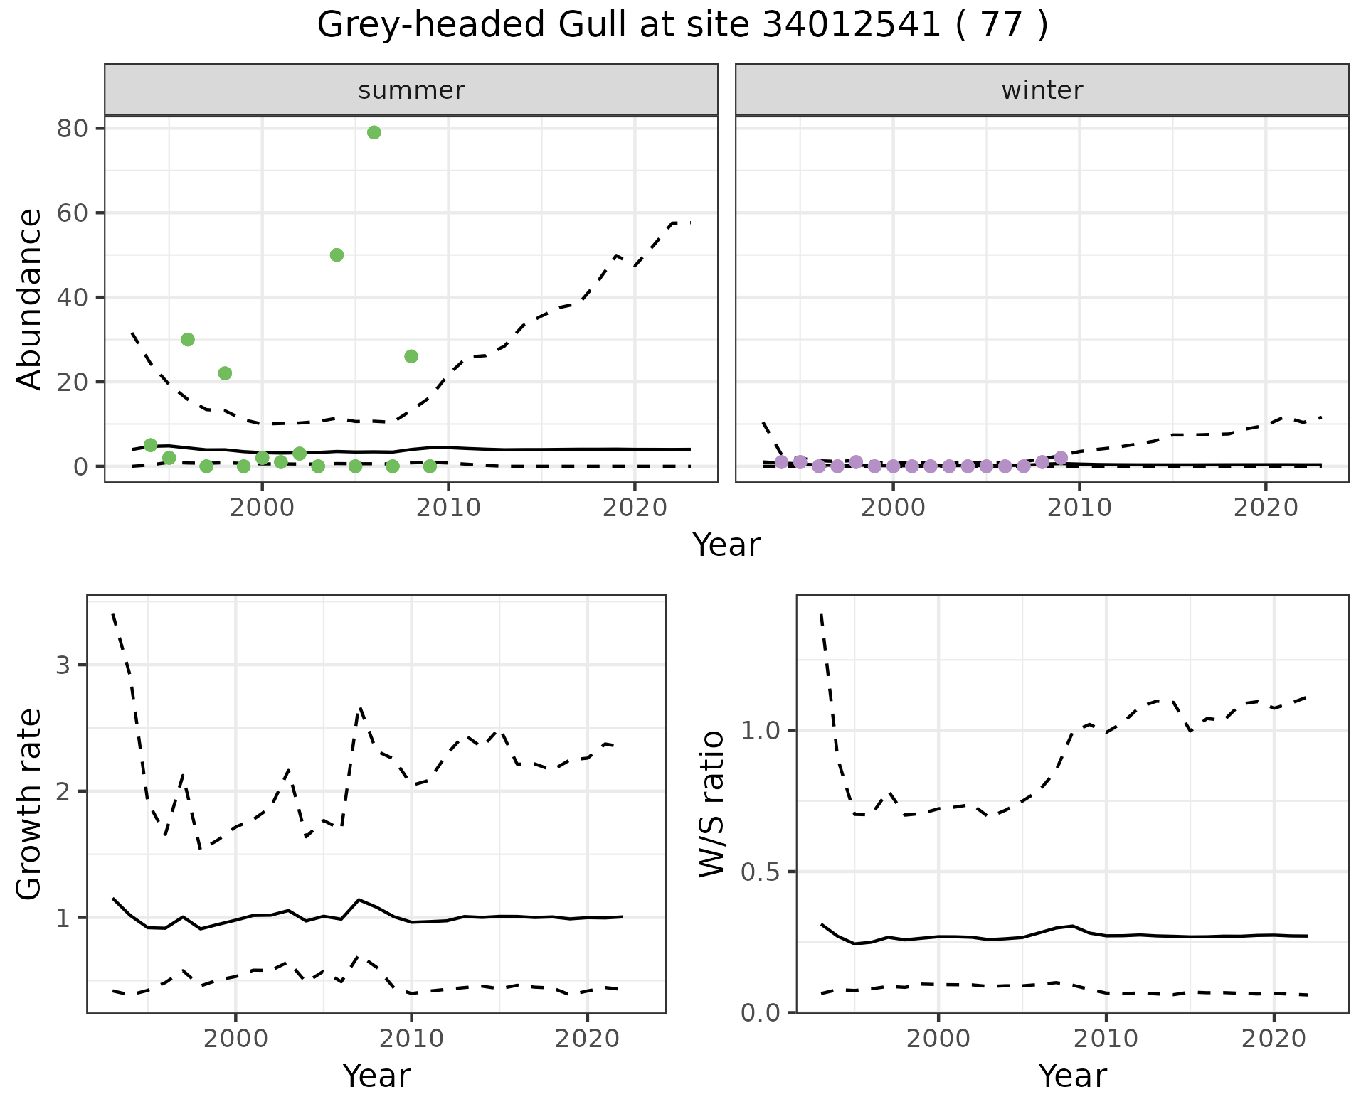The width and height of the screenshot is (1366, 1109).
Task: Click the 3 tick label on growth rate axis
Action: (63, 665)
